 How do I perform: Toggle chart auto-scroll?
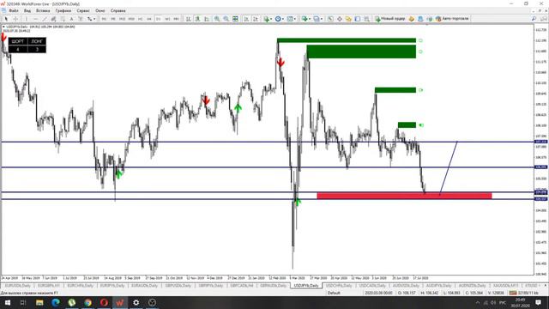point(246,19)
